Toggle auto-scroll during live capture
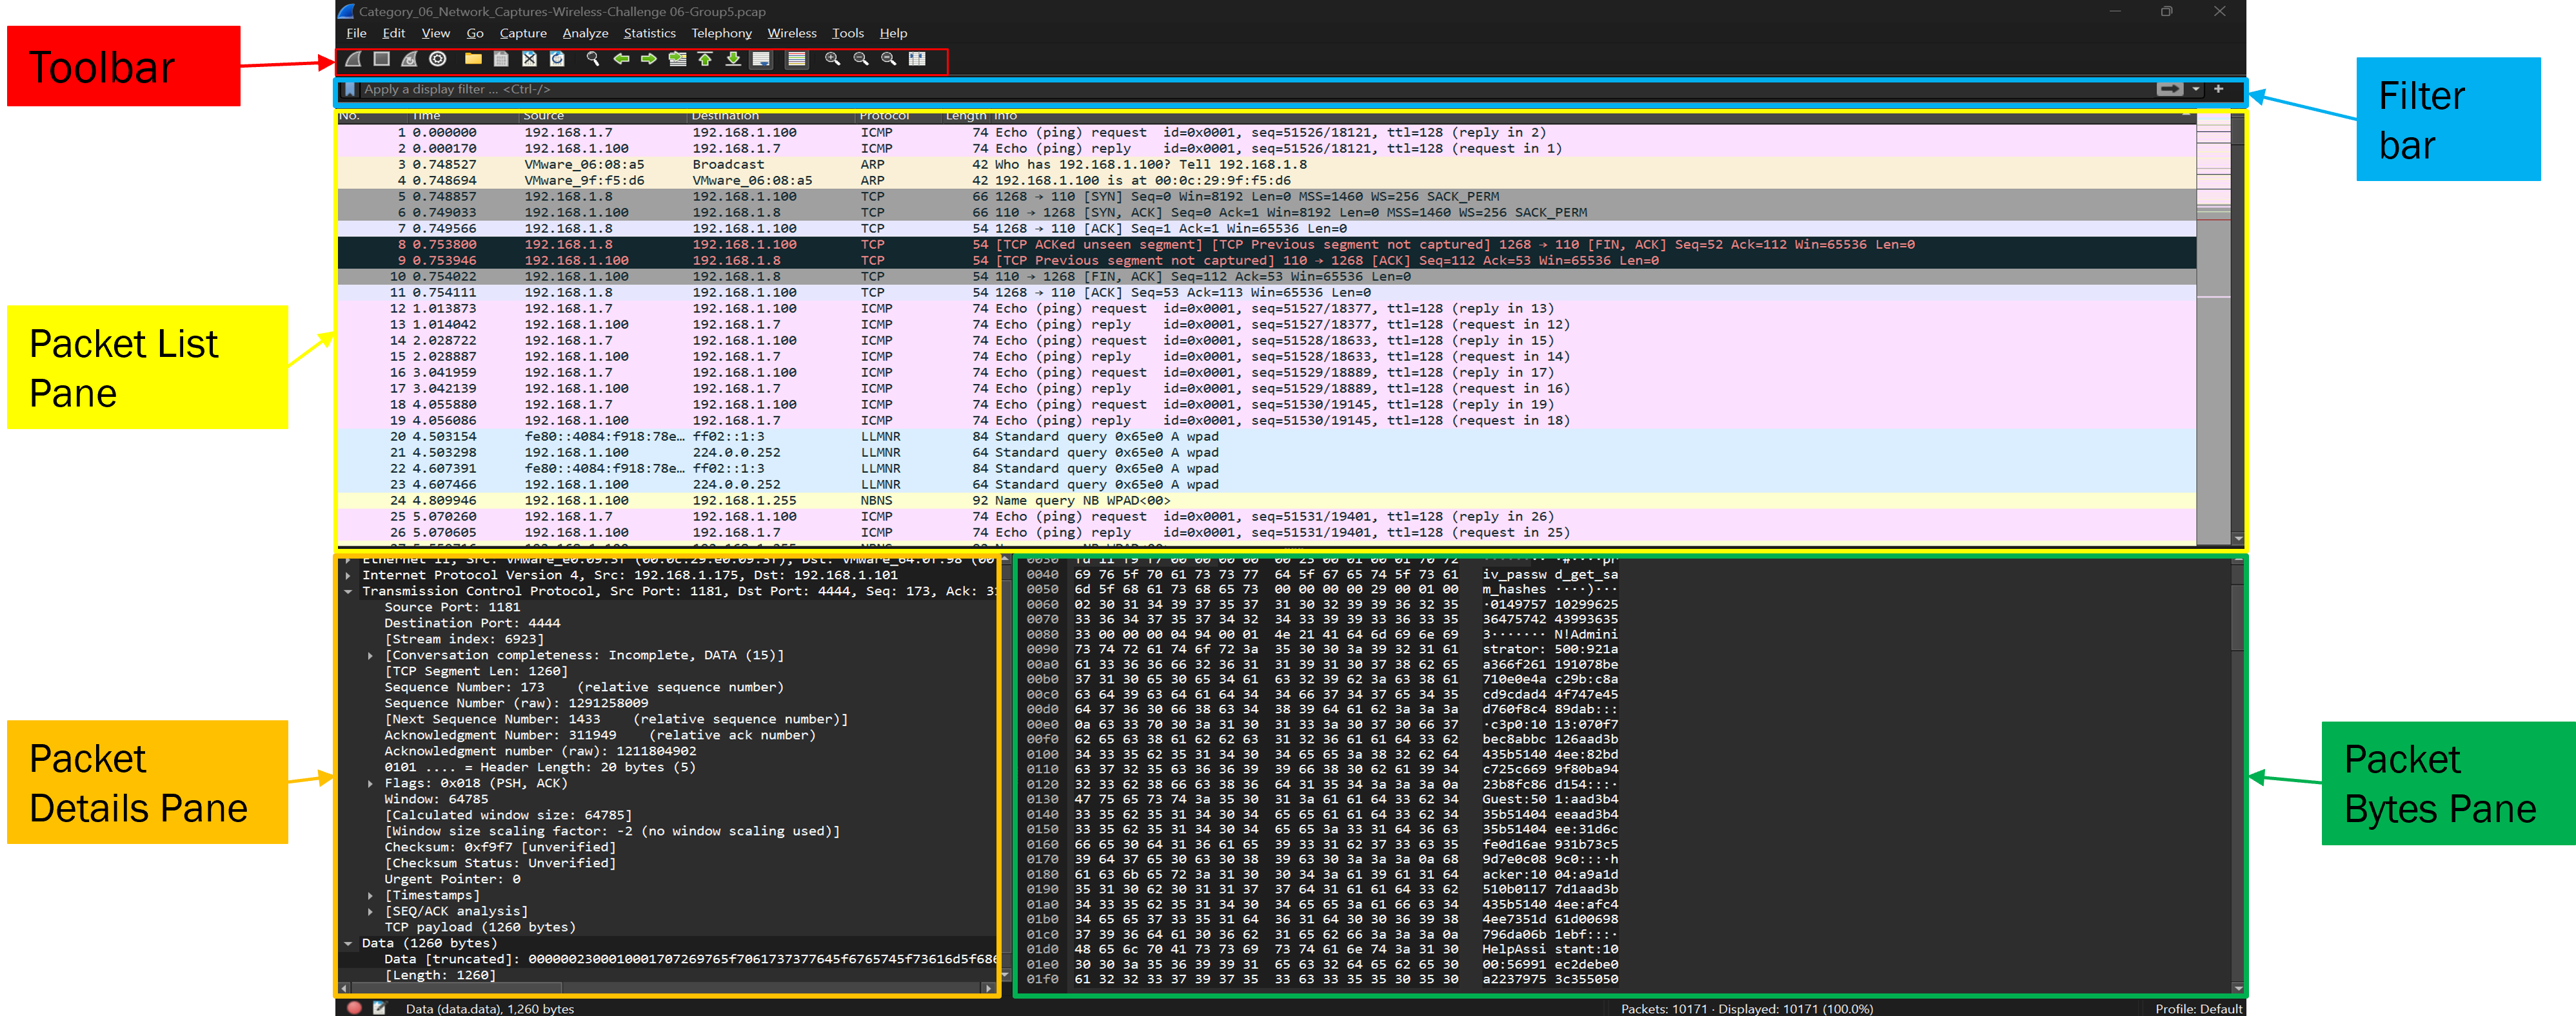This screenshot has width=2576, height=1016. [761, 60]
